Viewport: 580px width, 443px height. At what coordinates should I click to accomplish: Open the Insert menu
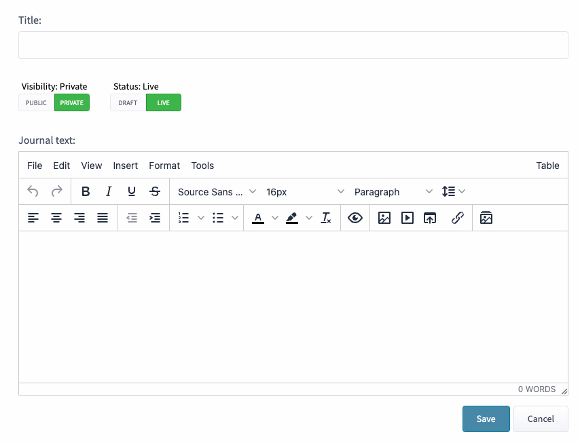(x=126, y=166)
